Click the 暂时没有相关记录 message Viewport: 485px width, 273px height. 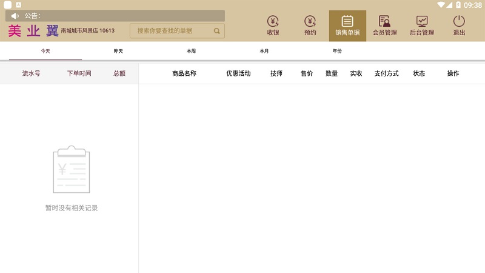tap(72, 208)
